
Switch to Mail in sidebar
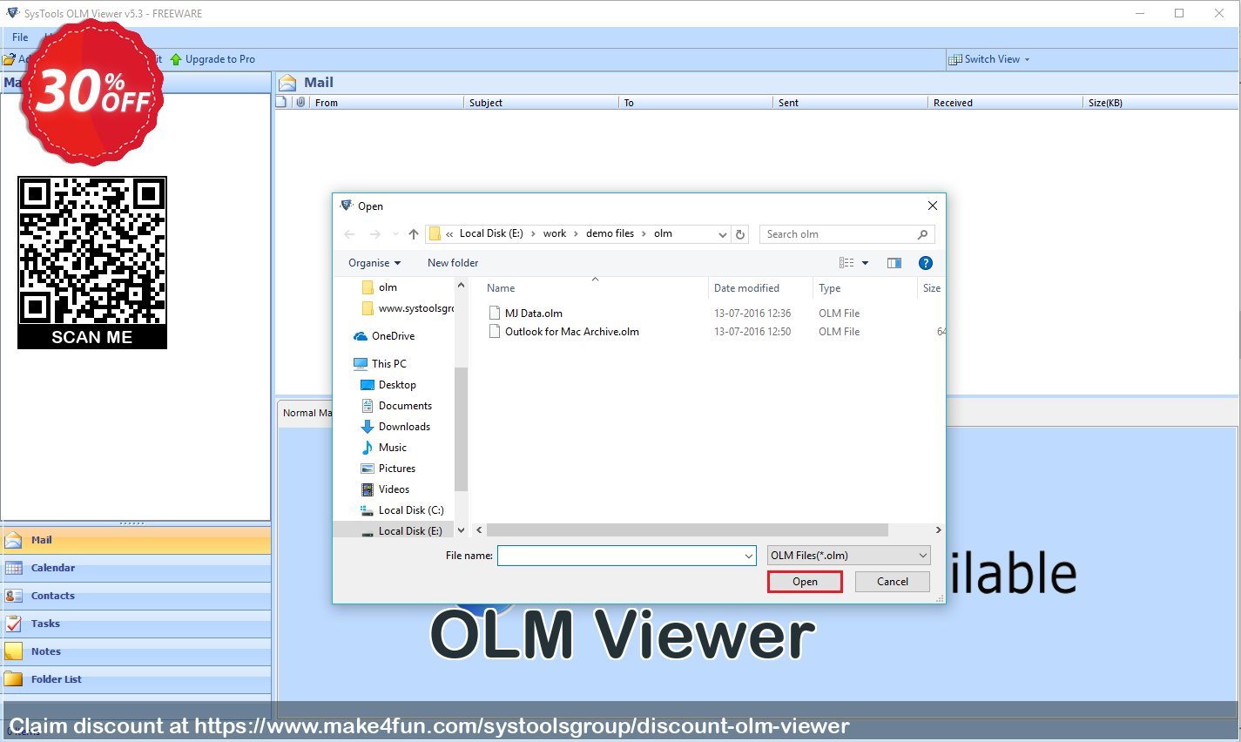click(x=136, y=540)
